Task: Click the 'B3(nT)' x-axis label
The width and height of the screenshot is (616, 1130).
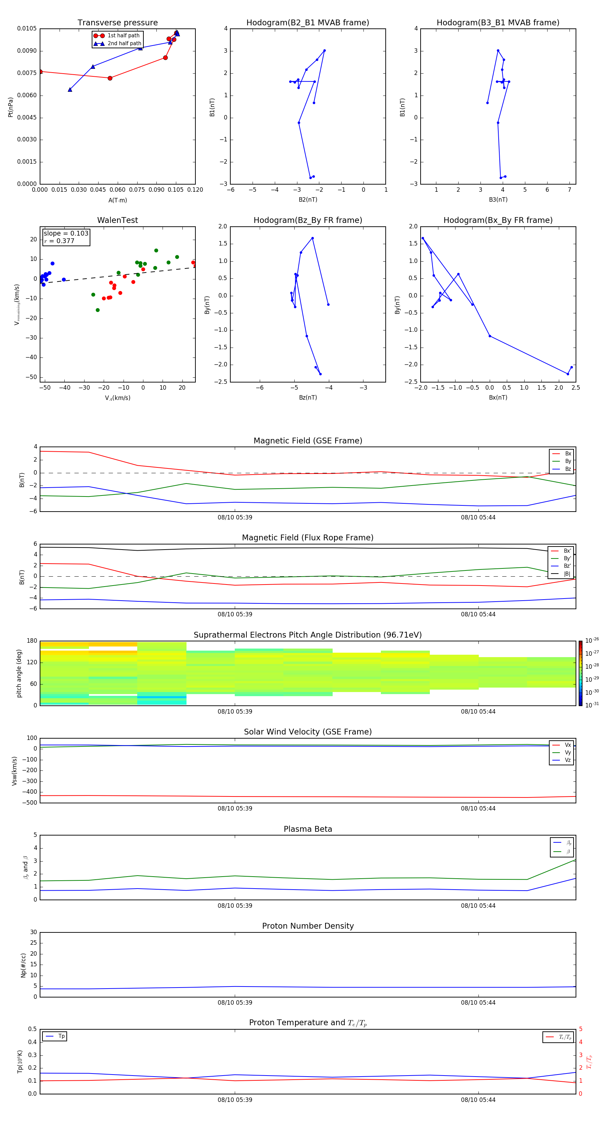Action: (498, 200)
